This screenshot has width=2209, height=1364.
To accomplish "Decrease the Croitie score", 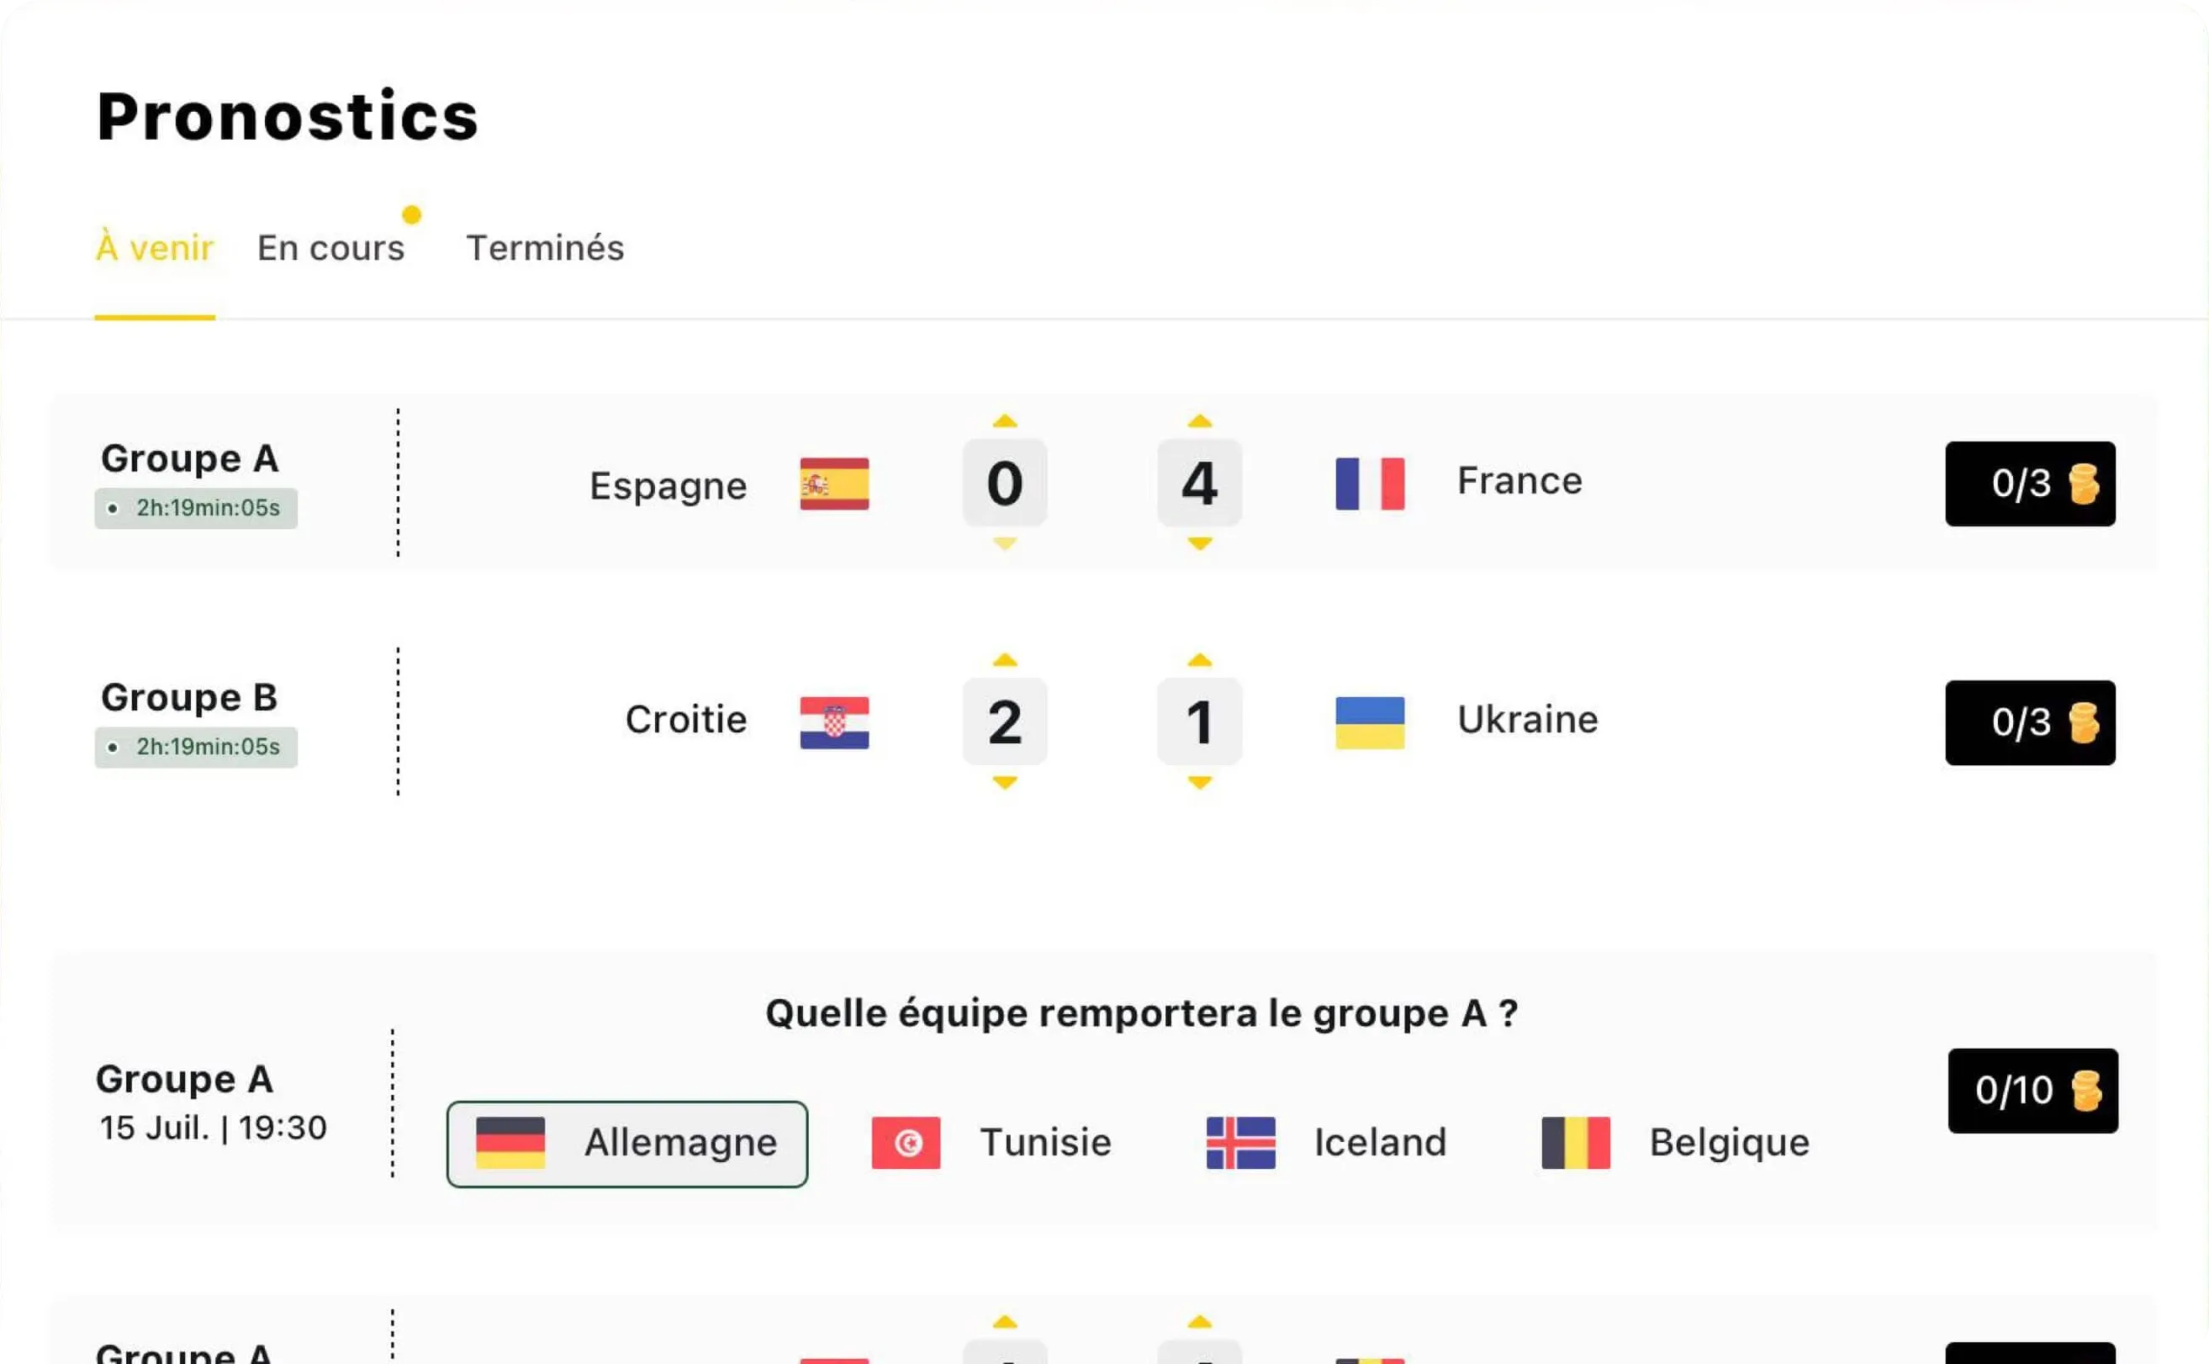I will click(x=1005, y=783).
